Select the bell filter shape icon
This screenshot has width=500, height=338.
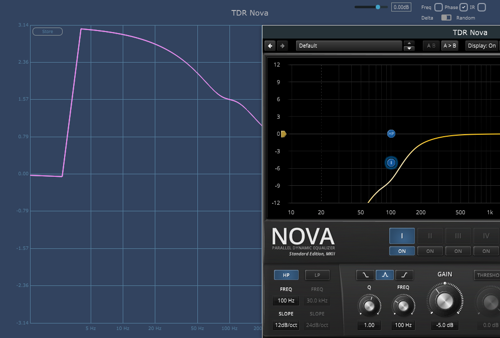coord(385,275)
